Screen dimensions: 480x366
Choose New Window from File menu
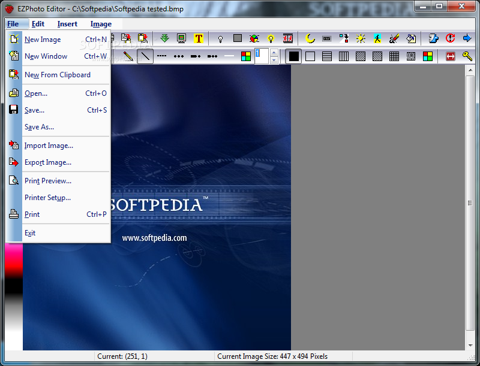click(58, 56)
